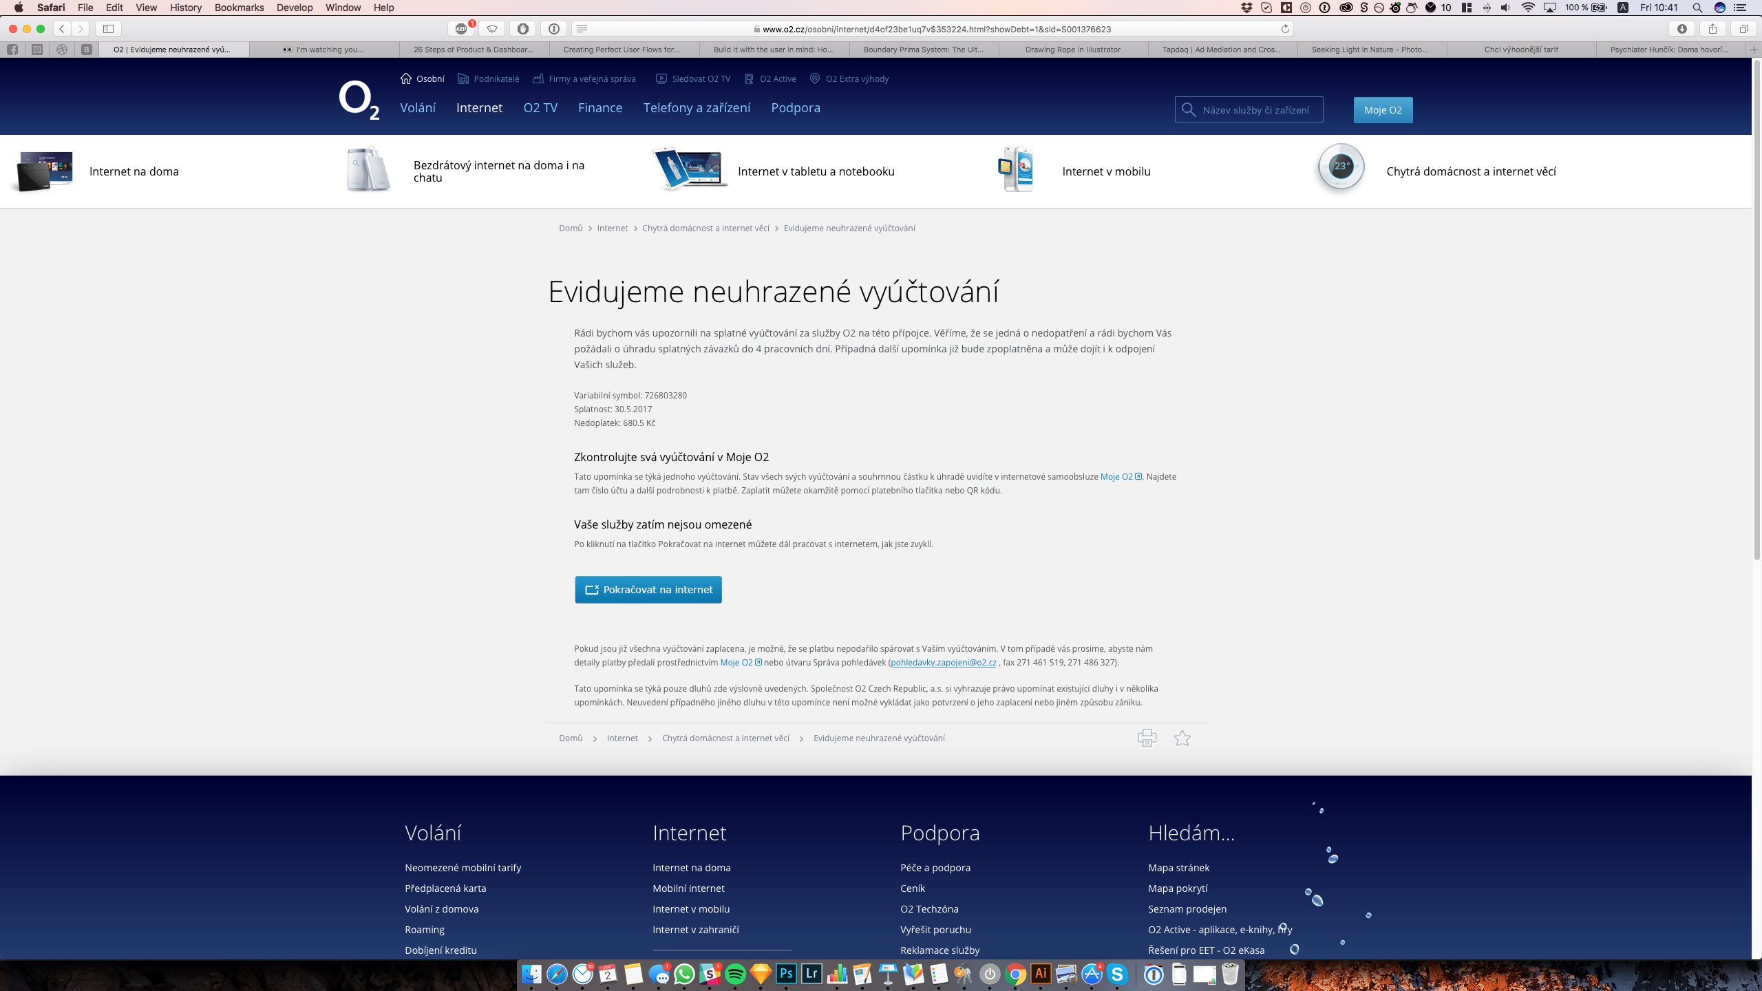1762x991 pixels.
Task: Open Spotify from the dock
Action: coord(735,974)
